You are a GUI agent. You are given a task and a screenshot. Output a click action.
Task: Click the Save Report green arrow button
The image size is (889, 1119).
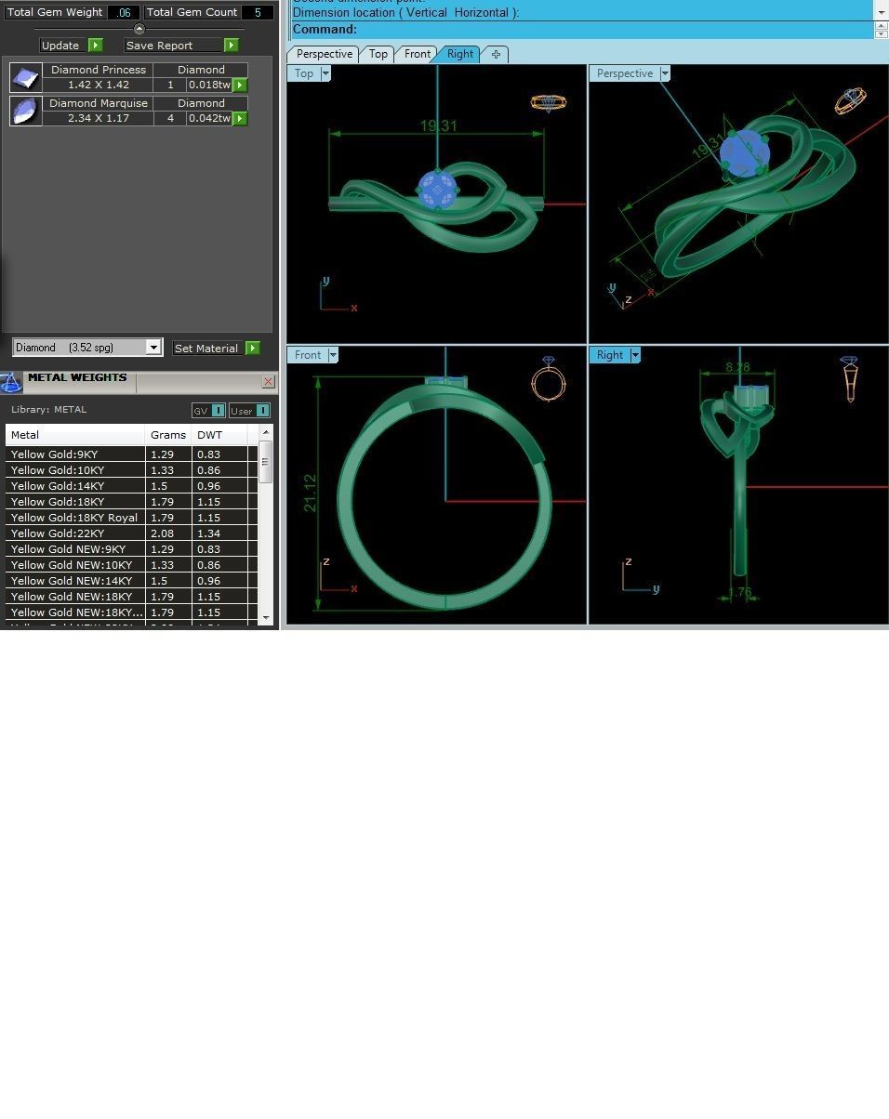coord(231,46)
